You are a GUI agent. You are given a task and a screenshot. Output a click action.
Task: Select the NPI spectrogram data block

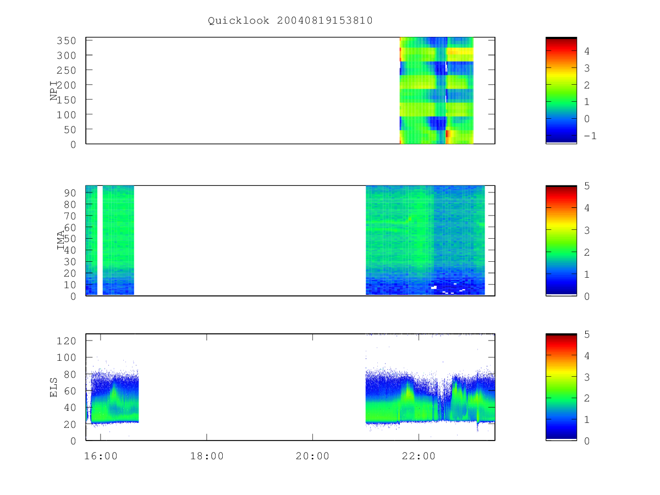(436, 91)
